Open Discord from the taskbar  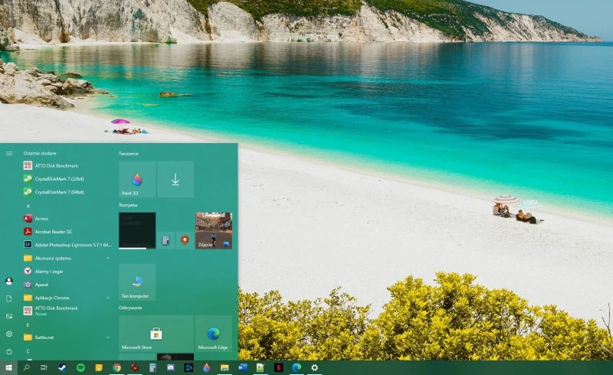[170, 367]
